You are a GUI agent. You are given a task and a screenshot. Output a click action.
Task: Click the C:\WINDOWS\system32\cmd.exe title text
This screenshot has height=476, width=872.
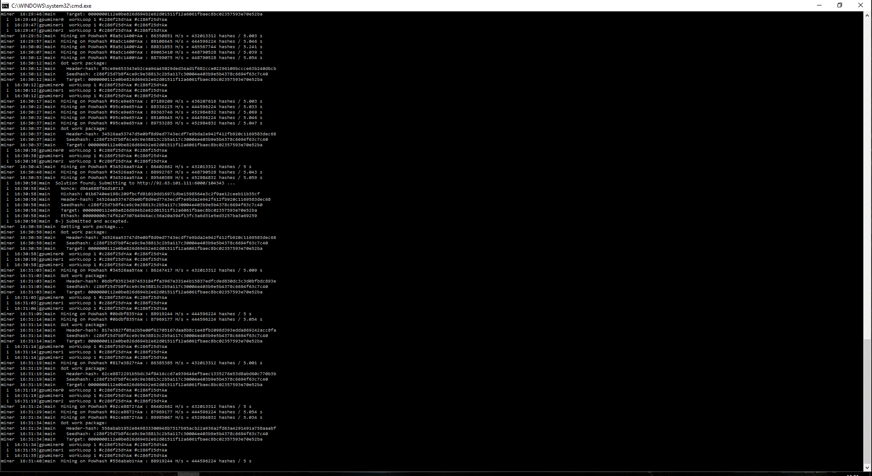51,6
